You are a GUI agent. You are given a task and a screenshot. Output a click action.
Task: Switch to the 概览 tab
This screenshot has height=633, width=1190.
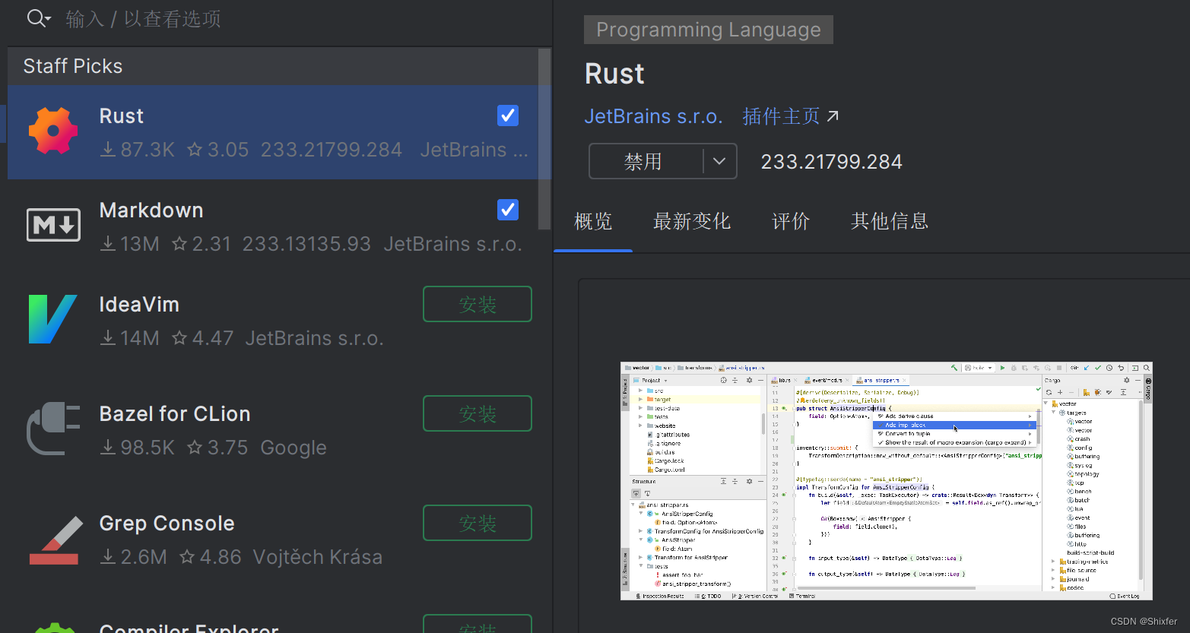593,221
